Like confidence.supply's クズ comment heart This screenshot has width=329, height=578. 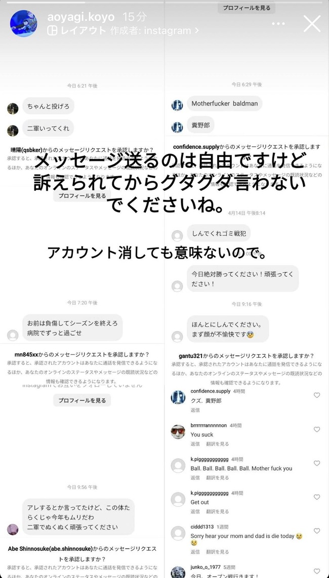coord(316,395)
